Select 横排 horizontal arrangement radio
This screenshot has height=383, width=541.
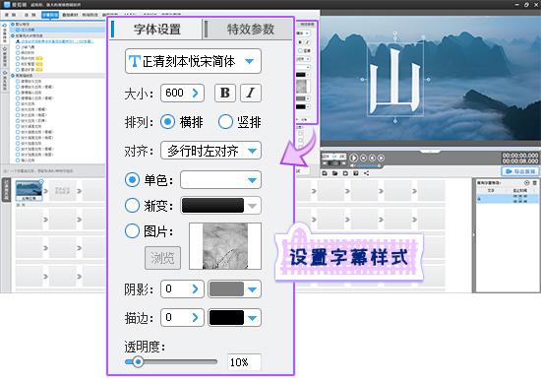[167, 122]
